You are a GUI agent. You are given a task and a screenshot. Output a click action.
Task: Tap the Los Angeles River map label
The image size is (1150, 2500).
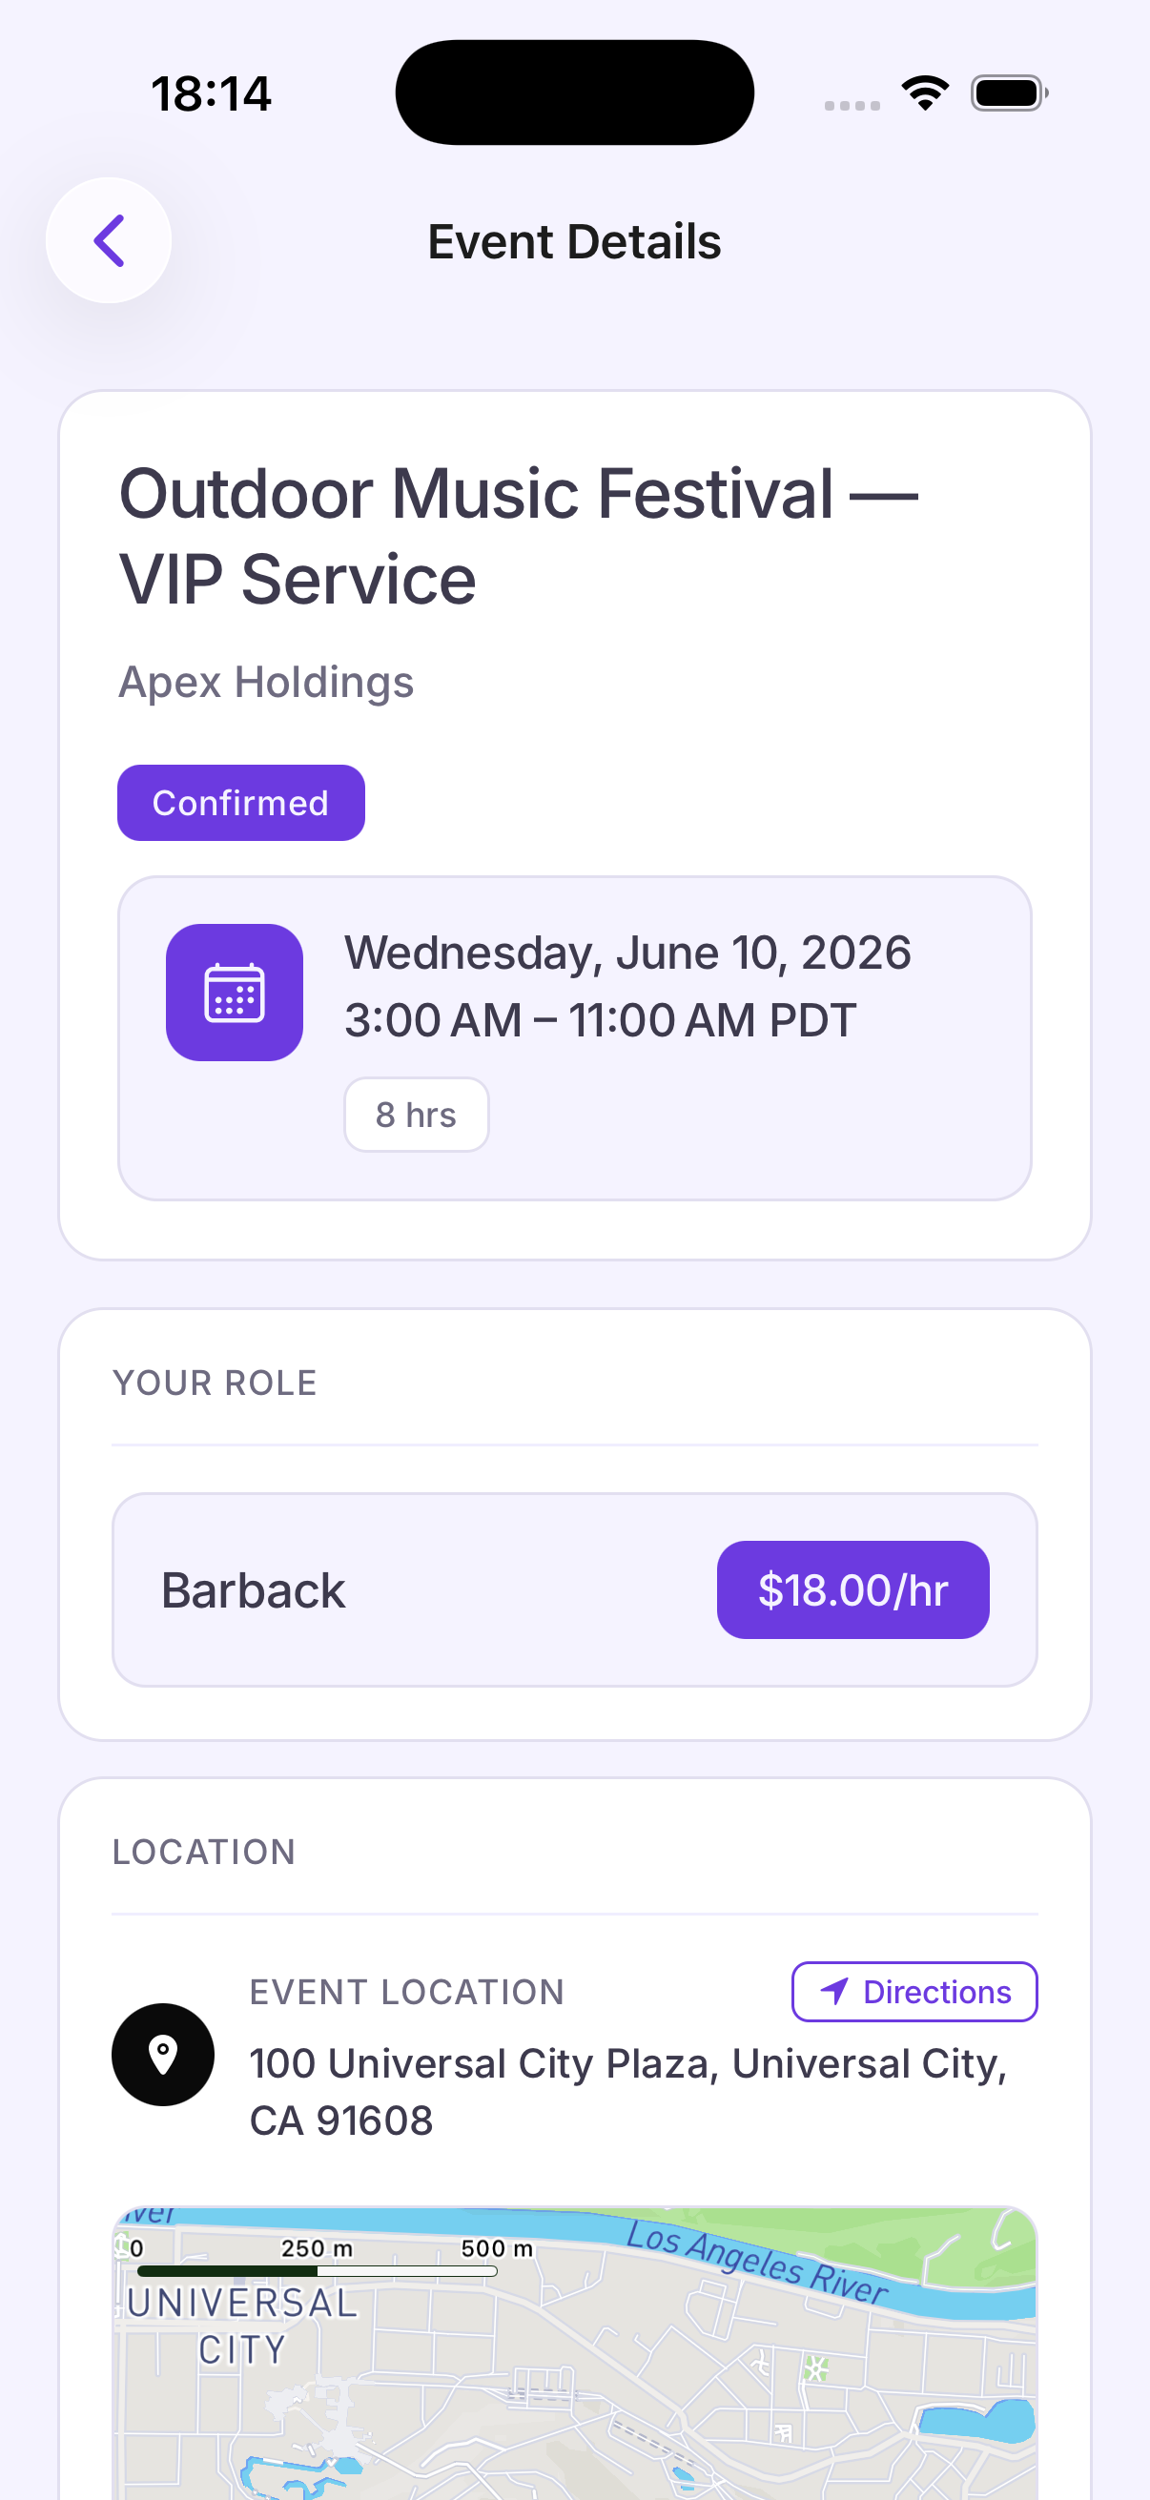756,2263
